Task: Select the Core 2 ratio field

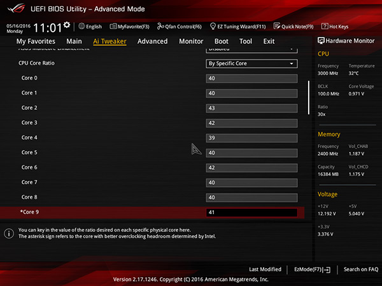Action: coord(251,108)
